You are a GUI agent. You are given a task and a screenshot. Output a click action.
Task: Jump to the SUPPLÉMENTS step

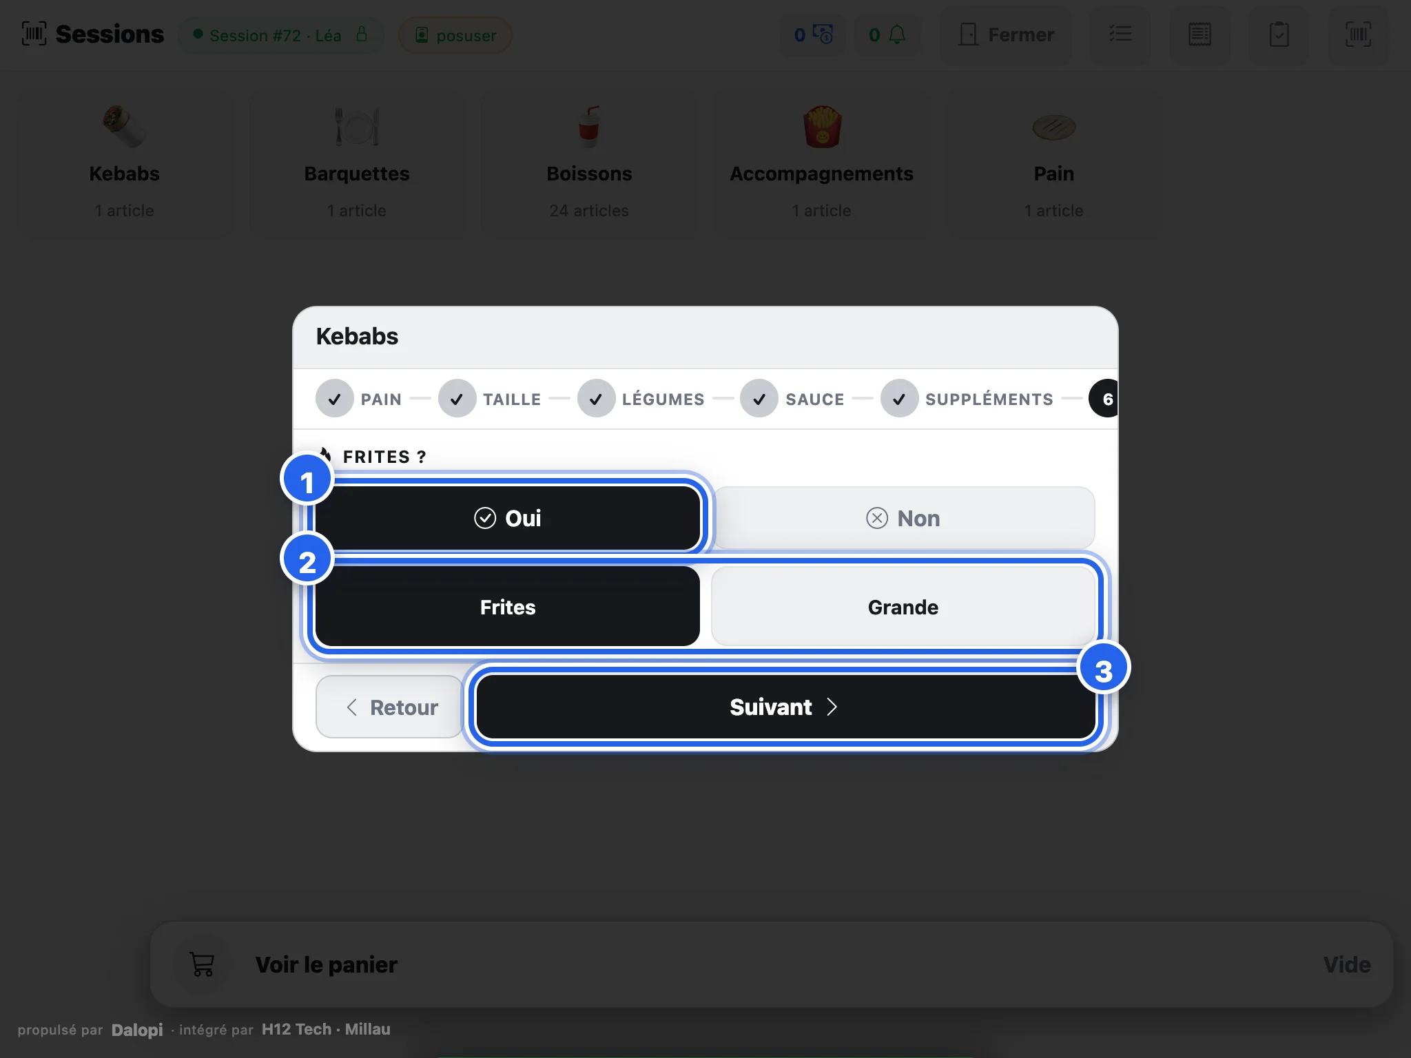point(967,399)
